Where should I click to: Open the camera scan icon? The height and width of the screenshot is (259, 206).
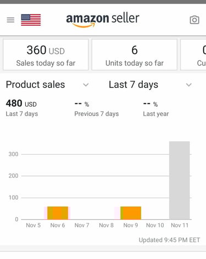194,20
